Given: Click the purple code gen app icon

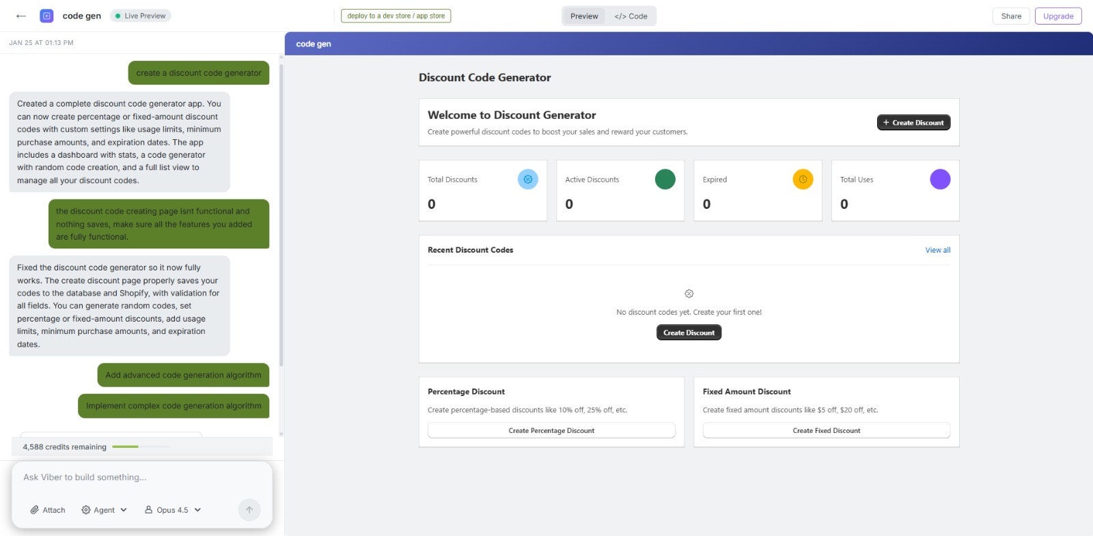Looking at the screenshot, I should click(x=46, y=16).
